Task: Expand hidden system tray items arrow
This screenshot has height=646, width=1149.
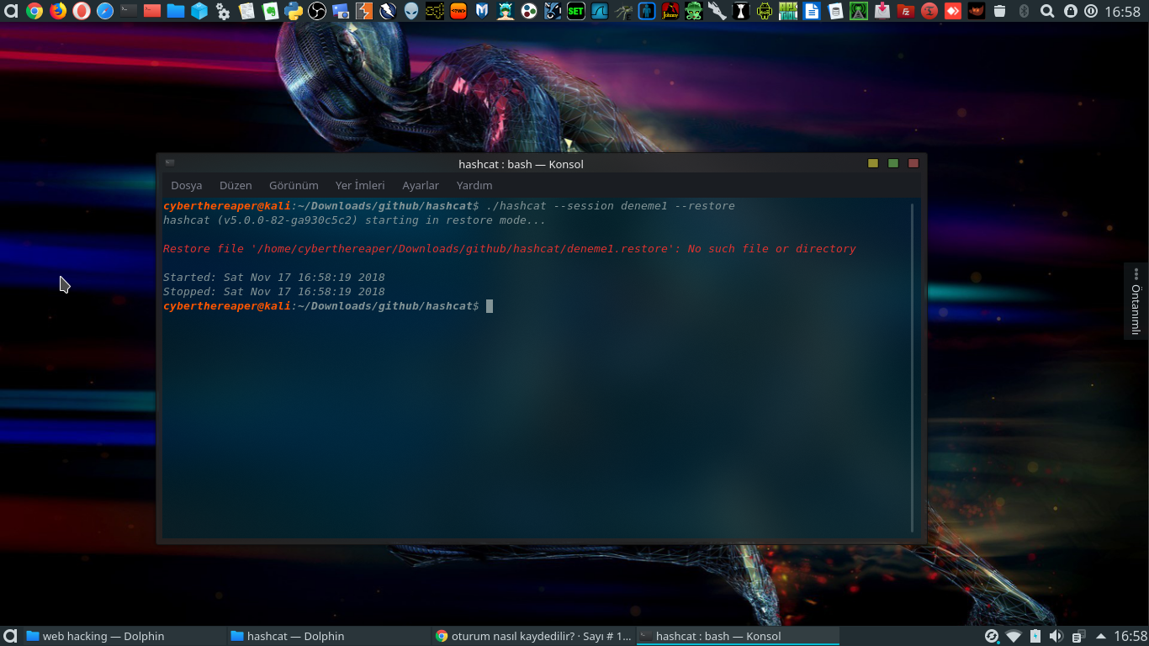Action: (x=1100, y=637)
